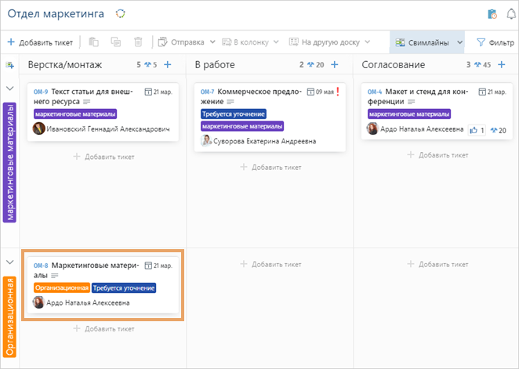Collapse the Маркетинговые материалы swimlane
The width and height of the screenshot is (519, 369).
pyautogui.click(x=10, y=89)
